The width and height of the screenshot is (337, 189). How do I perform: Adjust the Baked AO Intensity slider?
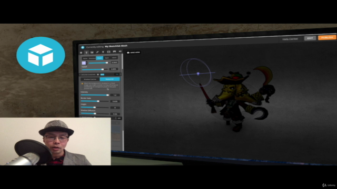click(x=107, y=95)
